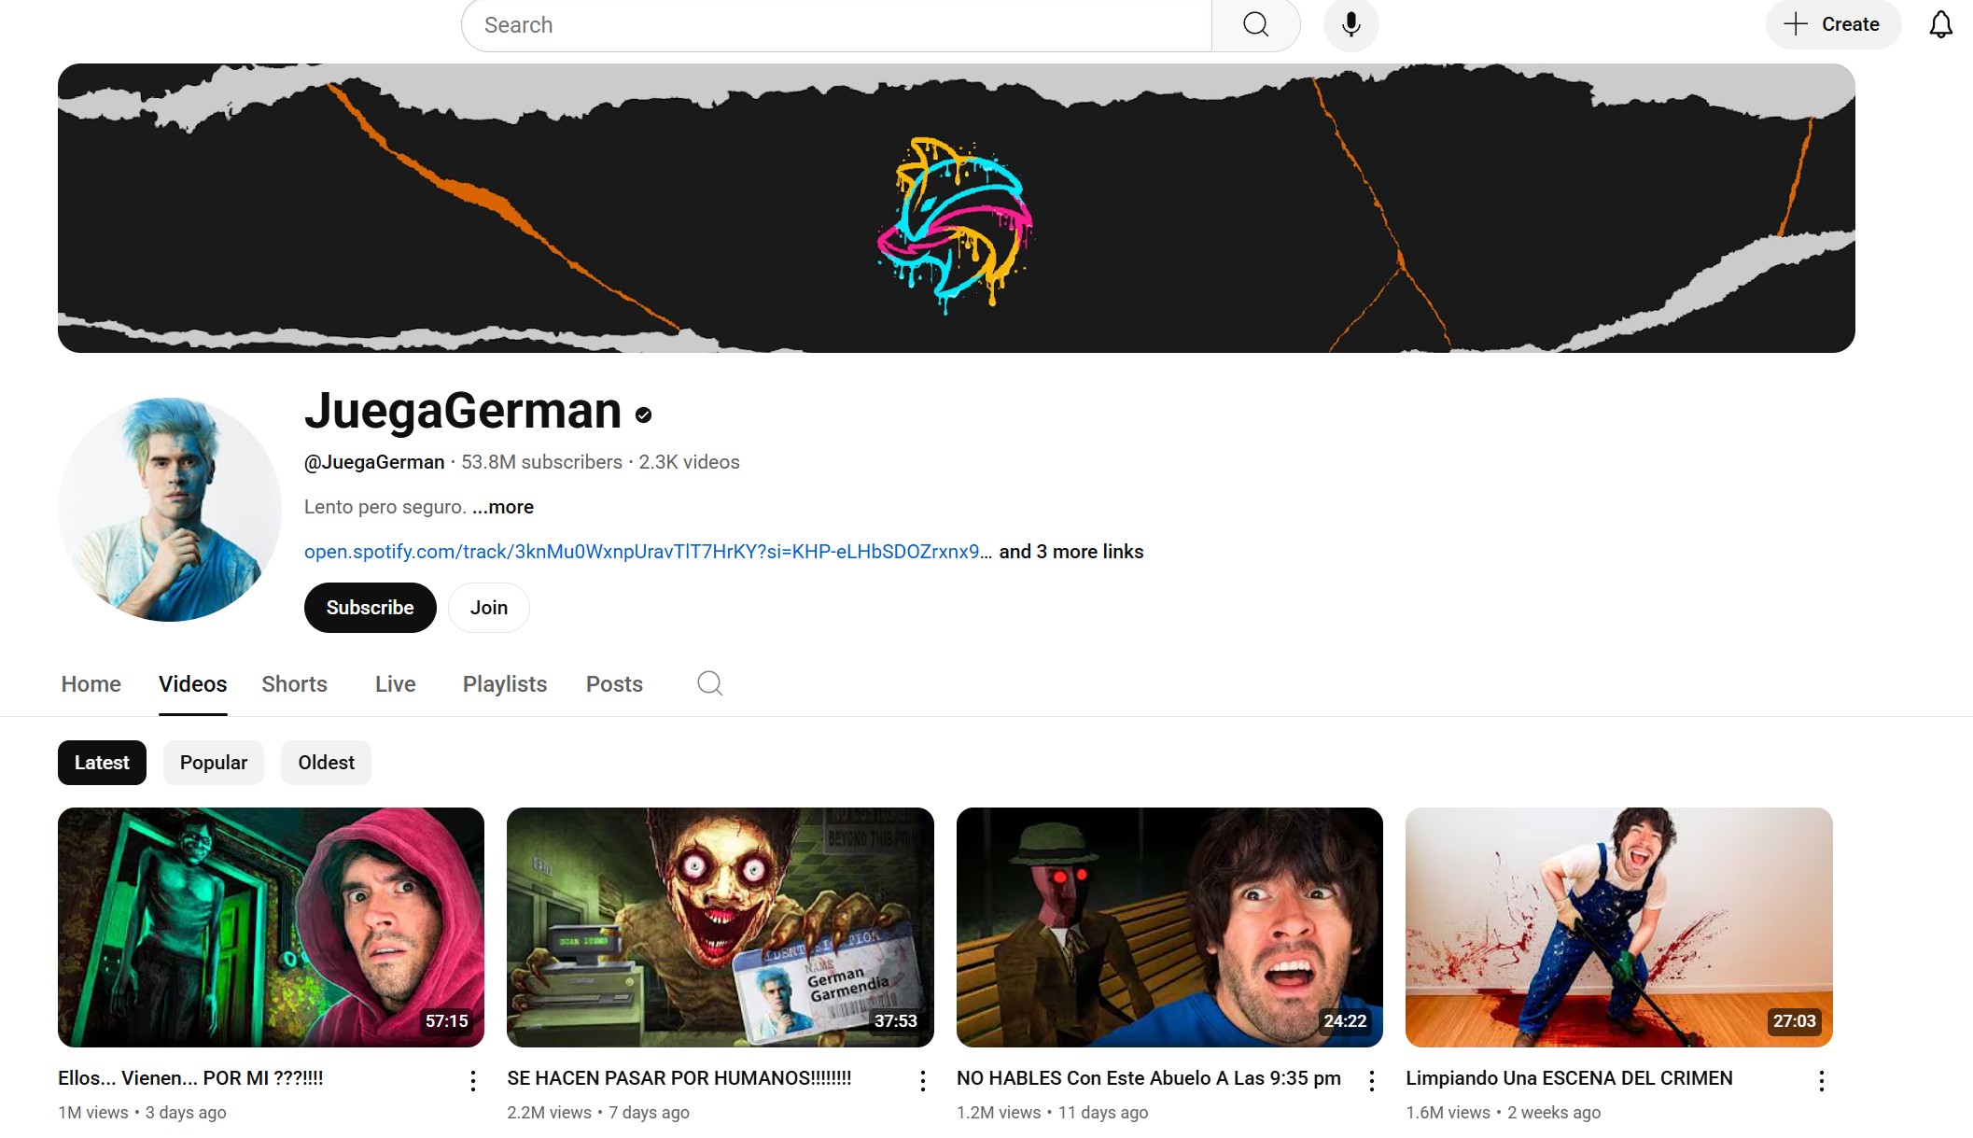
Task: Switch to the Playlists tab
Action: click(x=504, y=684)
